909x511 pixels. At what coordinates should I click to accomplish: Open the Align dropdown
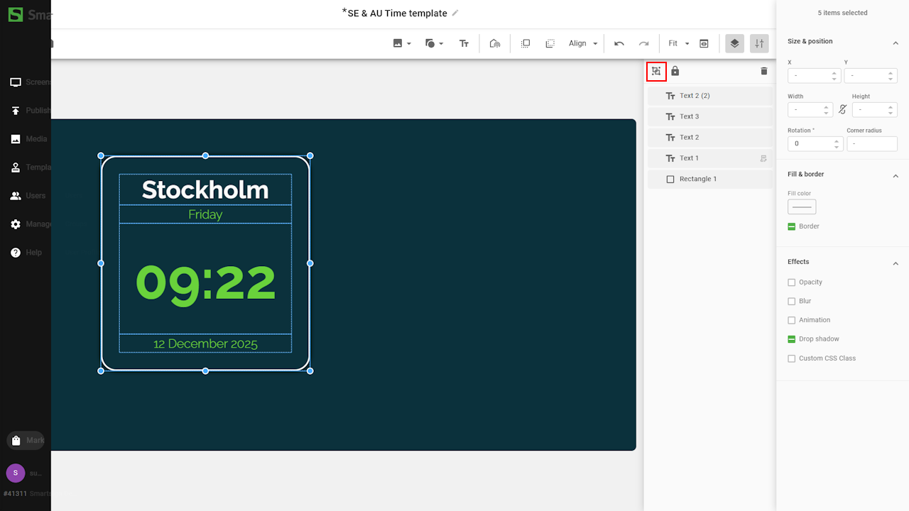582,43
